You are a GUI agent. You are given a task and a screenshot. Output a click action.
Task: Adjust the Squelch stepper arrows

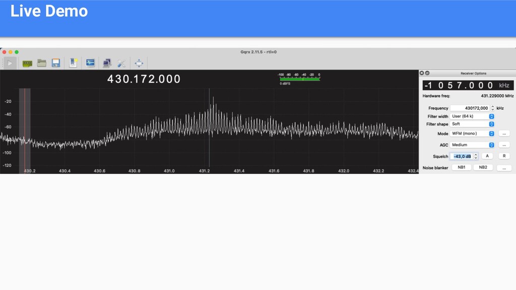476,156
